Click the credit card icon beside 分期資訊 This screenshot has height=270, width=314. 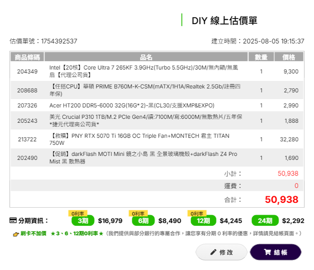tap(13, 221)
